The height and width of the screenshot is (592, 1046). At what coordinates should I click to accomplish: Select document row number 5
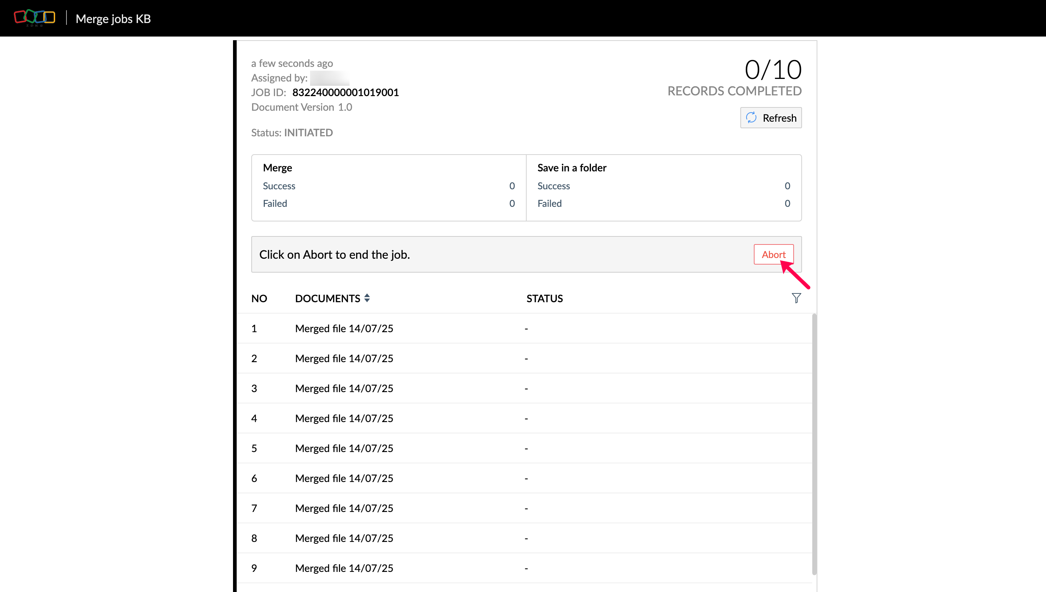[344, 448]
